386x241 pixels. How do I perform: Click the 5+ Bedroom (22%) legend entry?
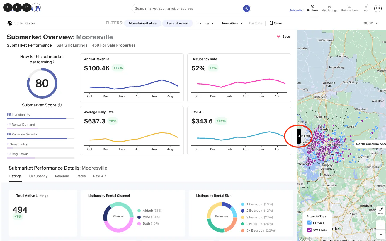(x=258, y=230)
